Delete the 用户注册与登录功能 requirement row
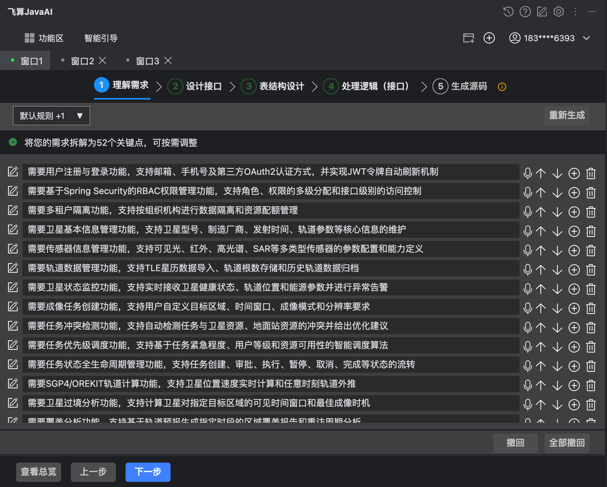Screen dimensions: 607x487 tap(591, 173)
